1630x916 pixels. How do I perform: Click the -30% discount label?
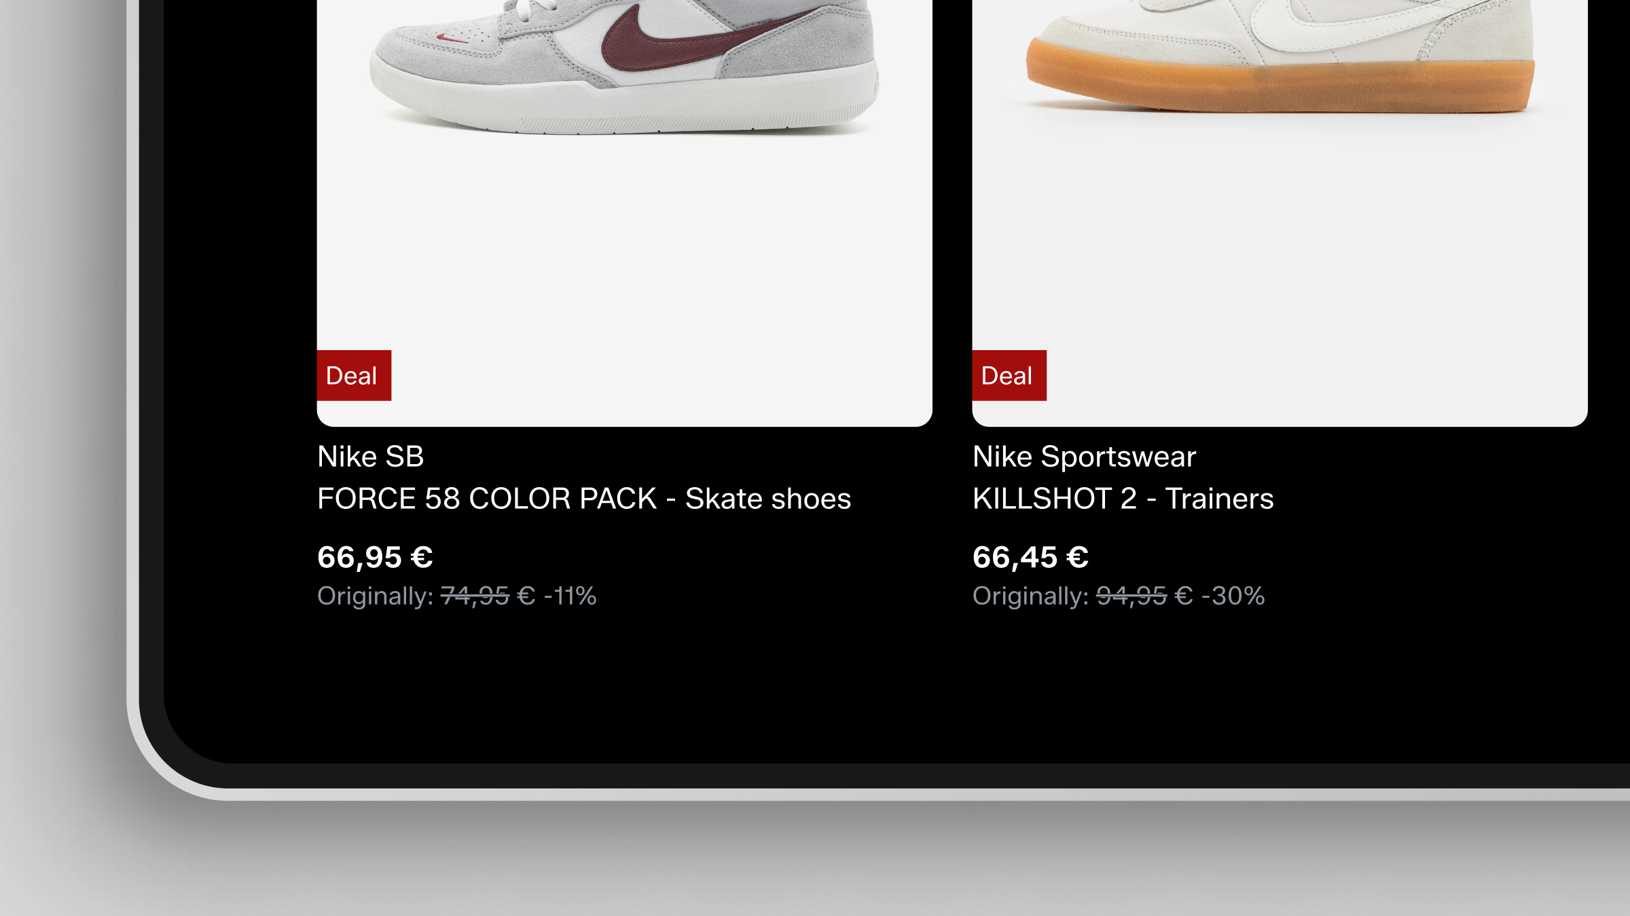[x=1233, y=596]
